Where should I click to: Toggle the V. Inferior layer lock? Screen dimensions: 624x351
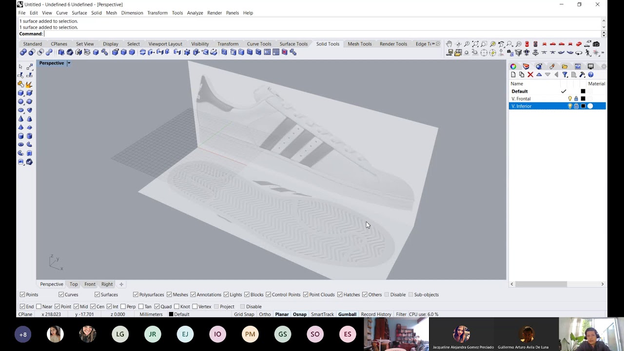pyautogui.click(x=576, y=106)
